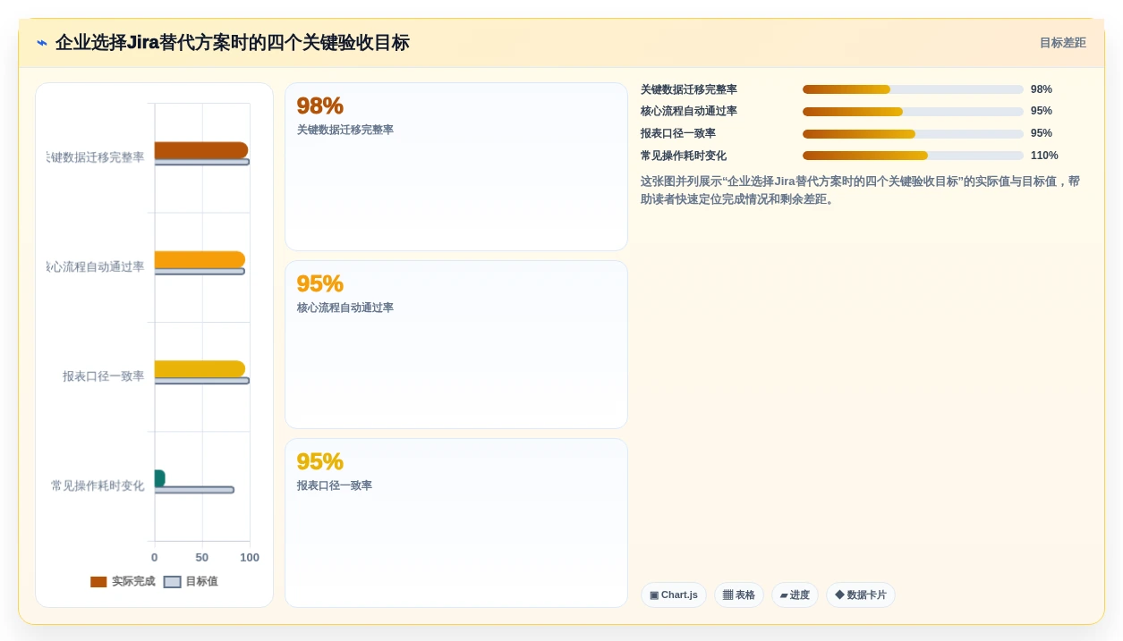Click the orange 实际完成 legend color swatch

point(98,582)
